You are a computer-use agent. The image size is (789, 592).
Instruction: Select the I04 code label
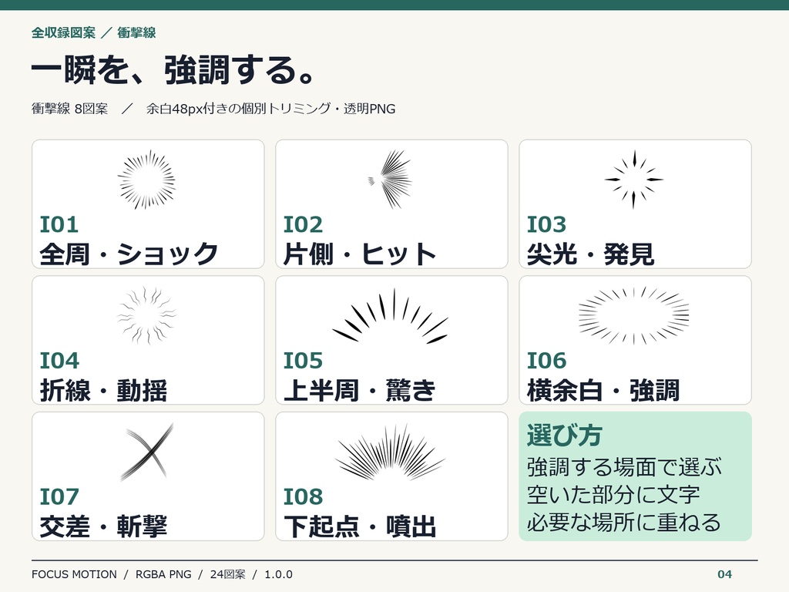[59, 361]
